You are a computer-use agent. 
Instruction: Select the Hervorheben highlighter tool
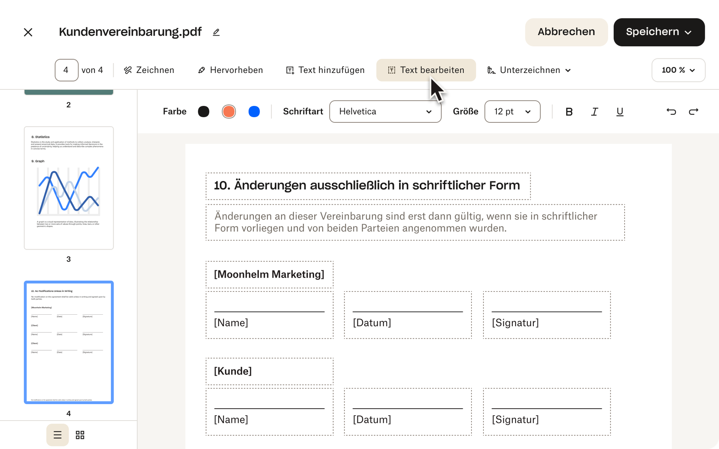point(230,70)
